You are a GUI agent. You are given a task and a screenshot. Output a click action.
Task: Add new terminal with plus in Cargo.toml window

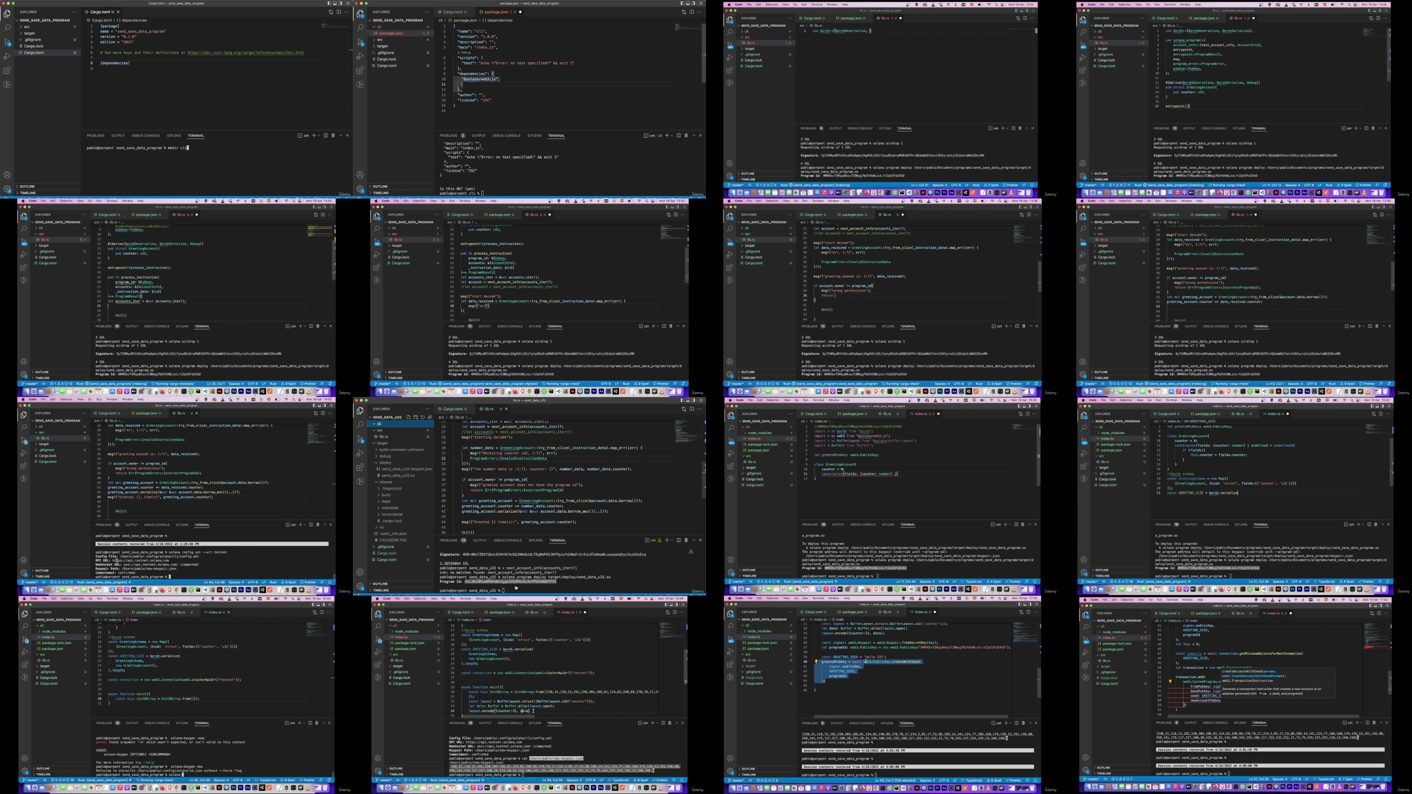tap(314, 135)
